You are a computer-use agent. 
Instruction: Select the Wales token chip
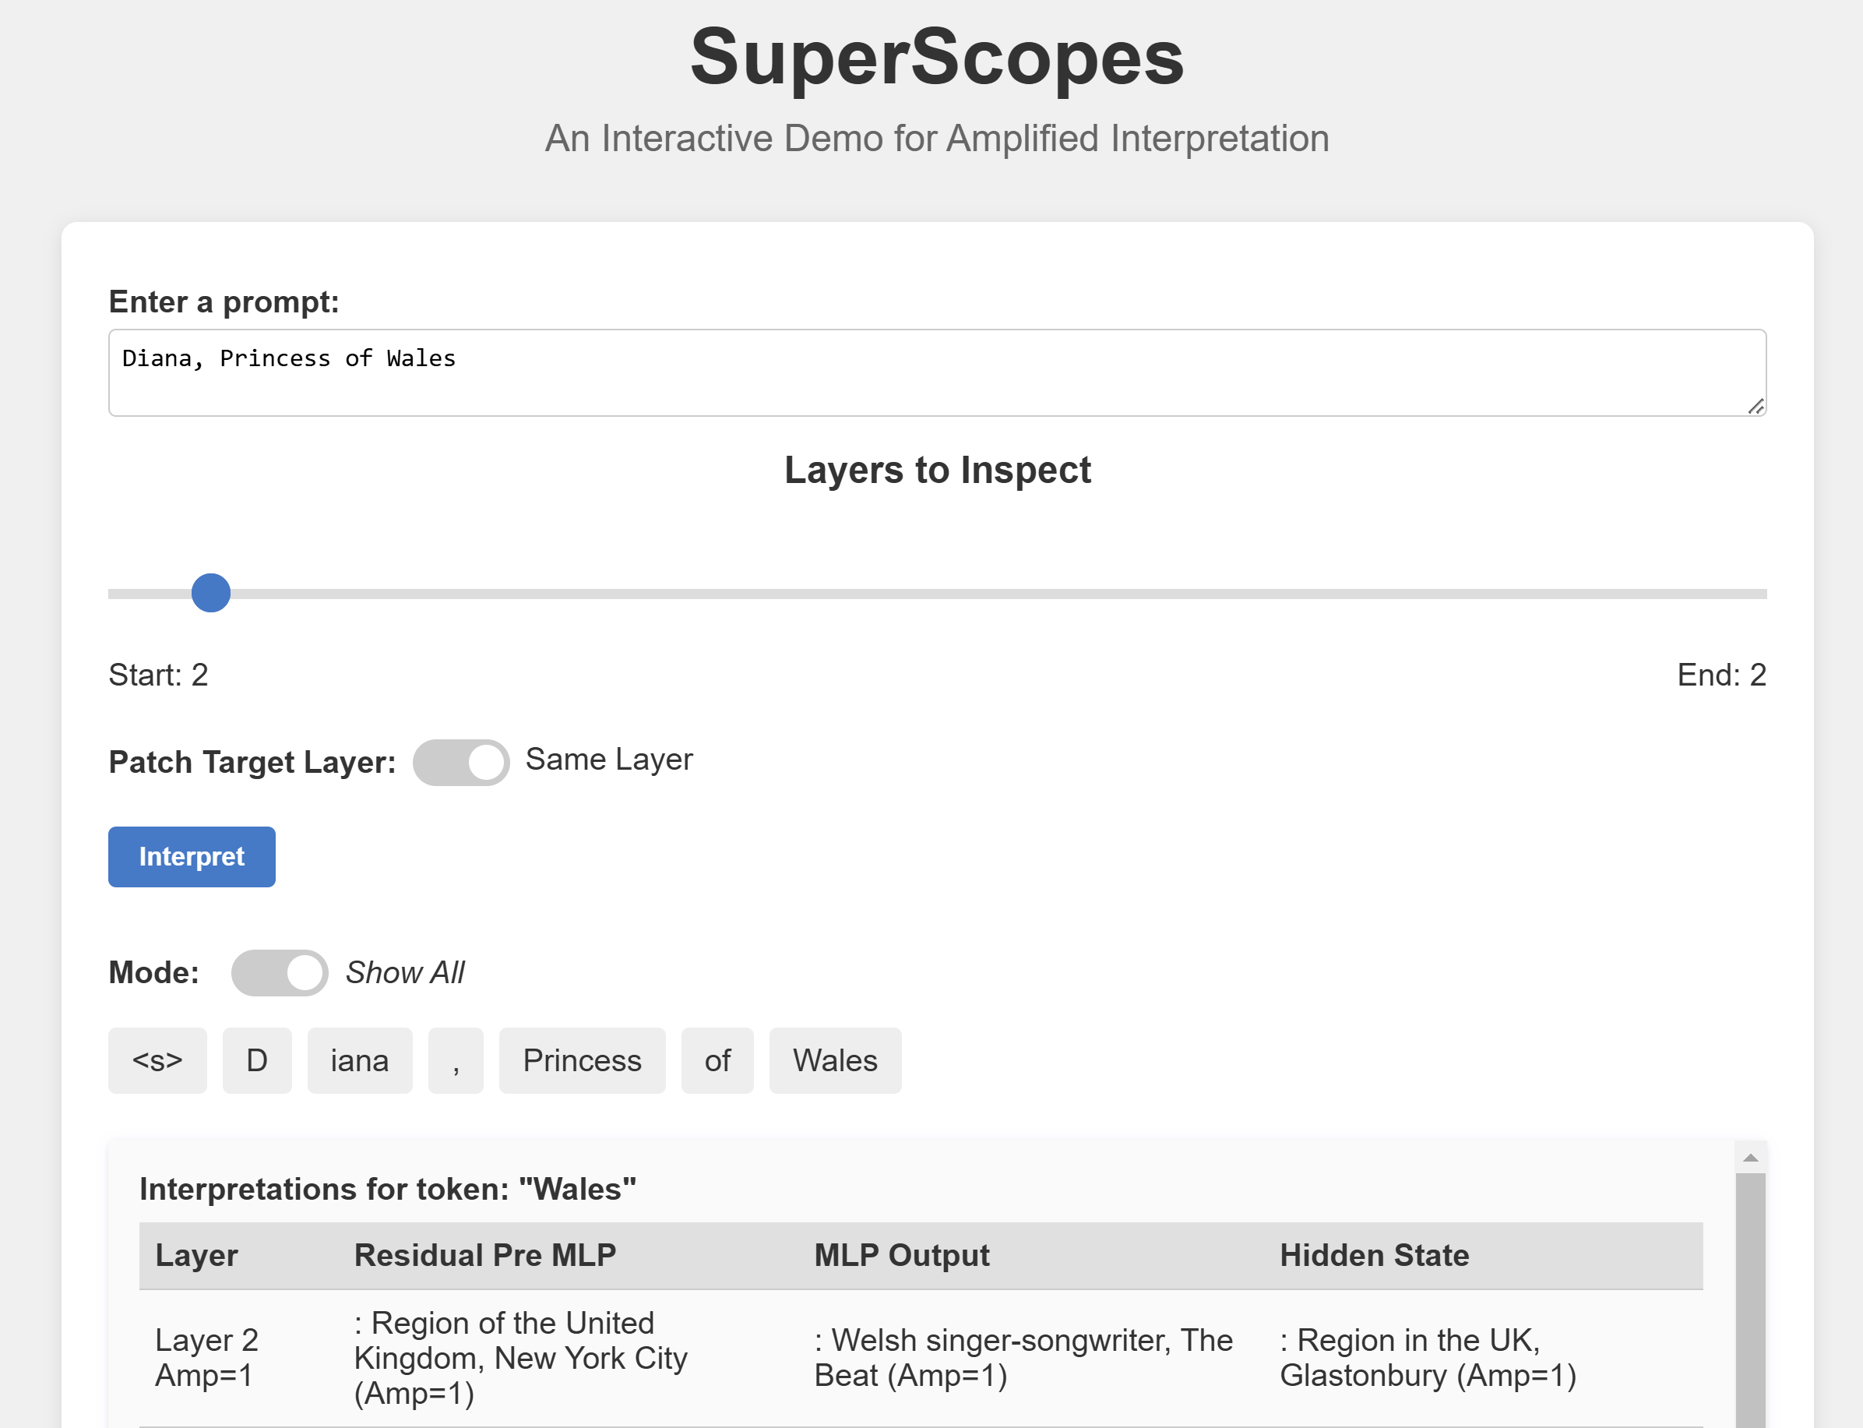[835, 1061]
